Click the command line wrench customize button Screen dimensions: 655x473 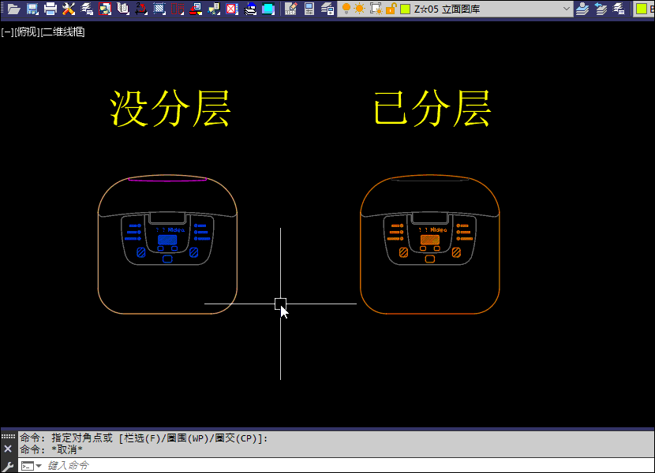(8, 466)
